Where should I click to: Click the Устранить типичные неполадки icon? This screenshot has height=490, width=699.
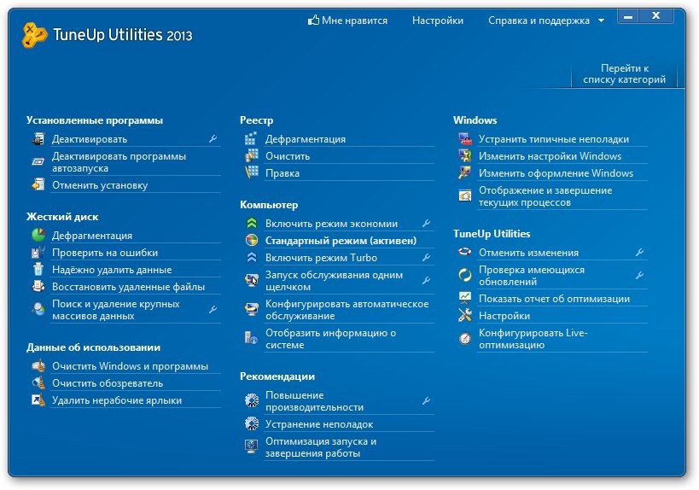[465, 138]
